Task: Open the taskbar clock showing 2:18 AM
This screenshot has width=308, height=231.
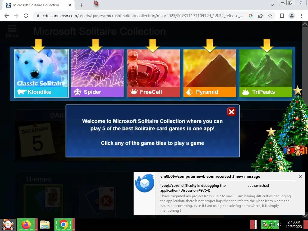Action: click(294, 224)
